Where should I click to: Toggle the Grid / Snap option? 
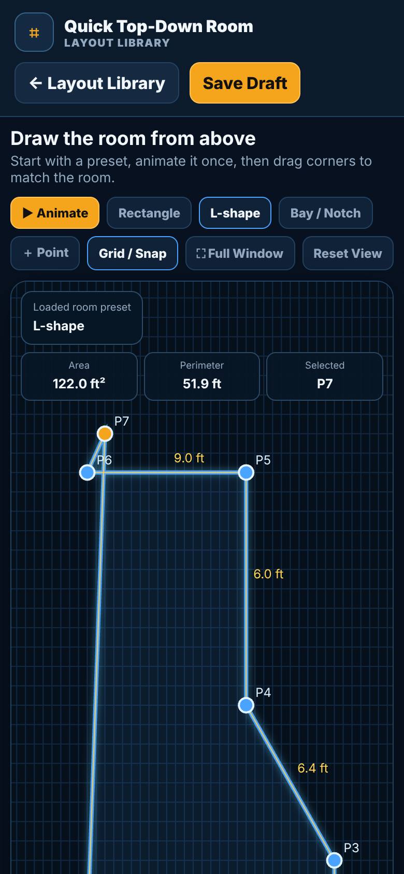tap(133, 253)
